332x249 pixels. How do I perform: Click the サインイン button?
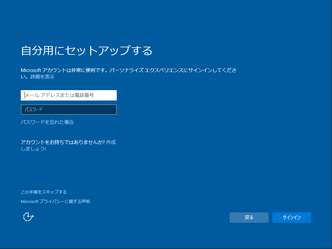[291, 218]
